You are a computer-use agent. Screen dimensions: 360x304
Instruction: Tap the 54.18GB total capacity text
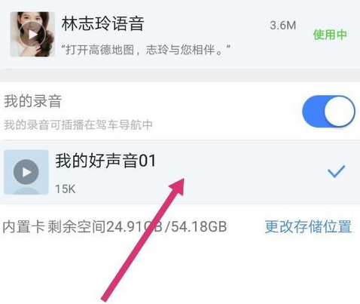[x=199, y=226]
